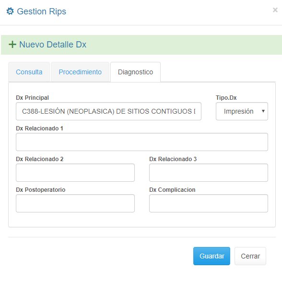The width and height of the screenshot is (282, 281).
Task: Click the Dx Postoperatorio input field
Action: click(75, 203)
